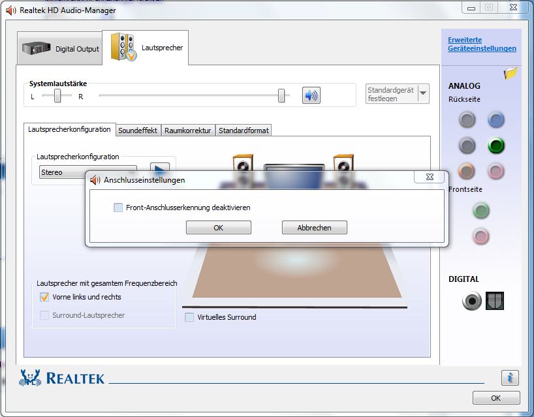This screenshot has width=534, height=417.
Task: Click the L/R balance slider handle
Action: (57, 96)
